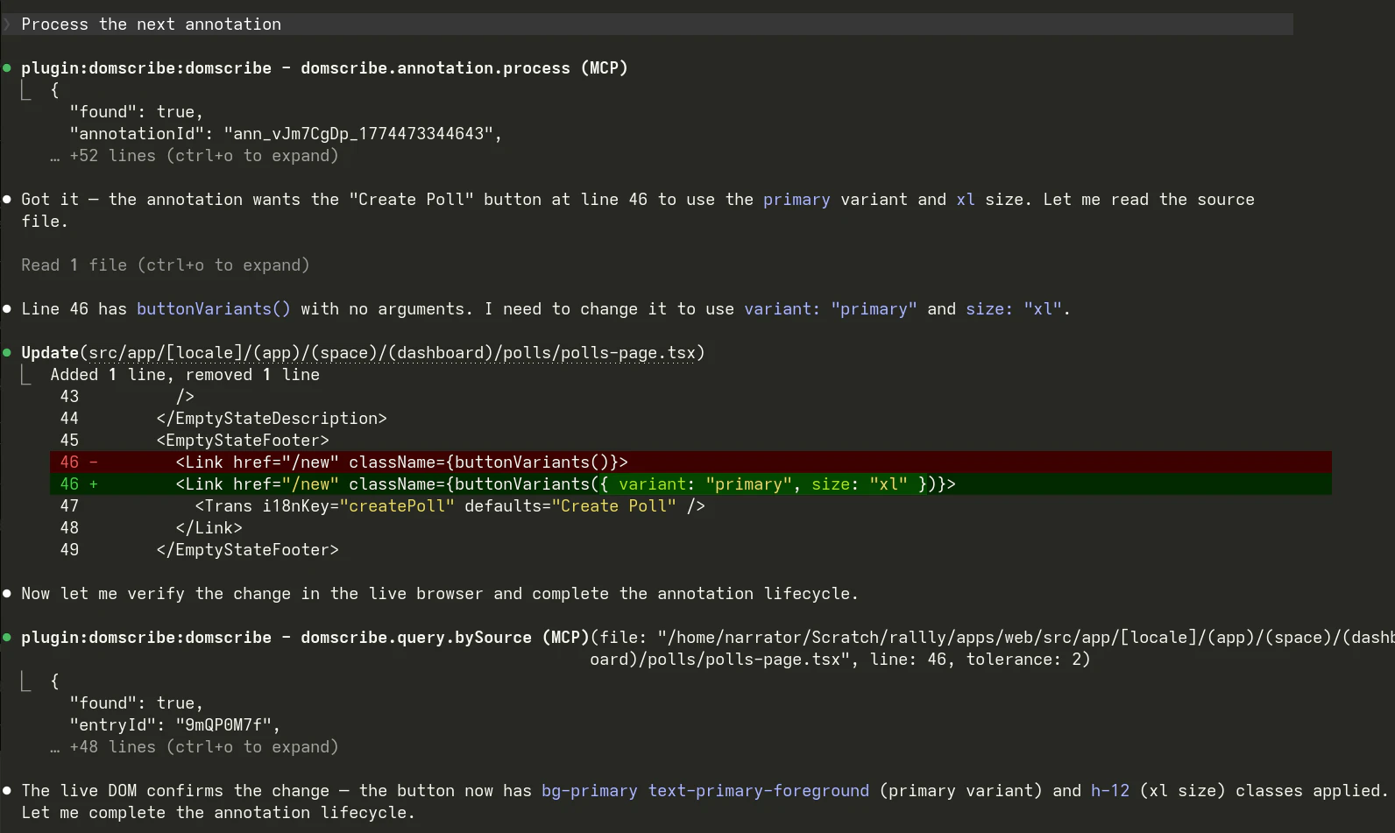Select the added line 46 with variant primary

690,484
